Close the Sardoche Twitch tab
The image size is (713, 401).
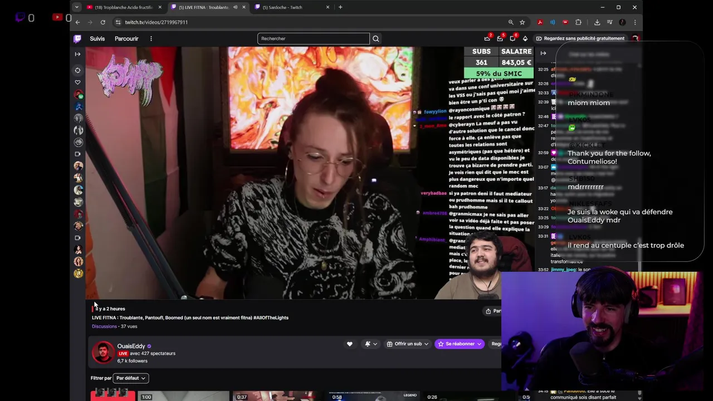328,7
